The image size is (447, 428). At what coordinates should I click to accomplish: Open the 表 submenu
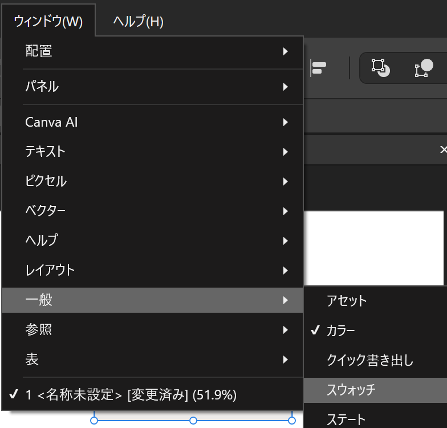pos(153,360)
